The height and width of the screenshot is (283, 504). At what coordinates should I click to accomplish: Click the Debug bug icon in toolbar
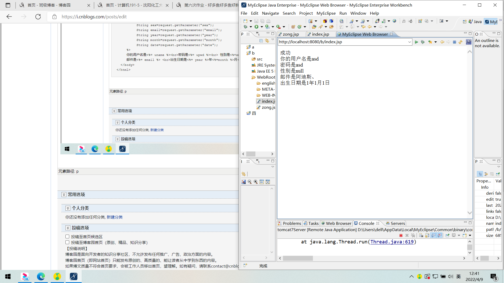pyautogui.click(x=245, y=27)
